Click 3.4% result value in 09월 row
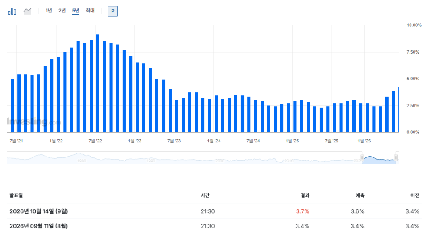 303,226
